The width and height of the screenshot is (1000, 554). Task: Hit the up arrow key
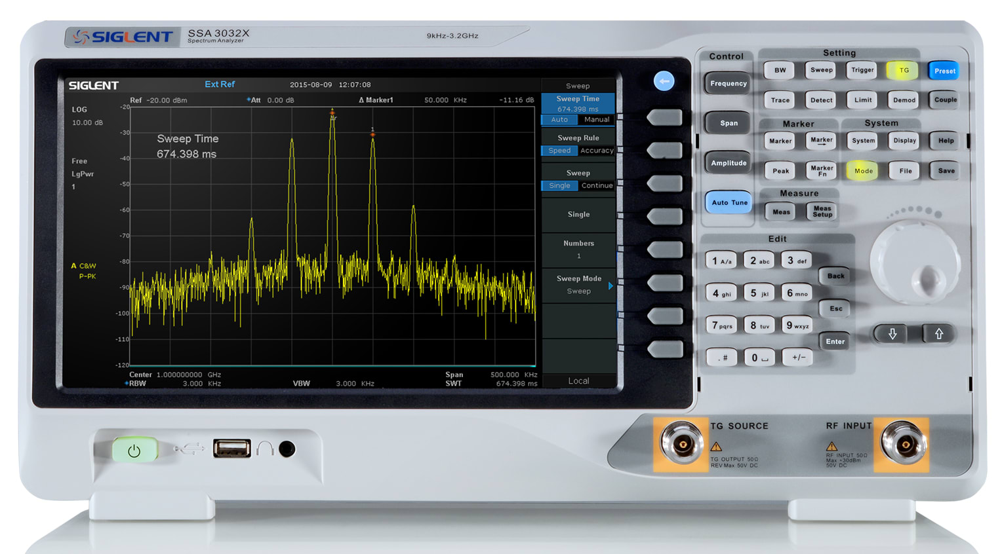939,334
